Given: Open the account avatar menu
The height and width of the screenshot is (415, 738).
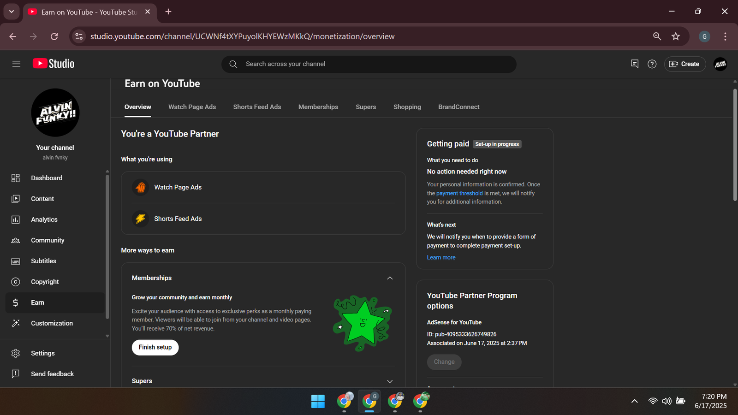Looking at the screenshot, I should click(x=720, y=64).
